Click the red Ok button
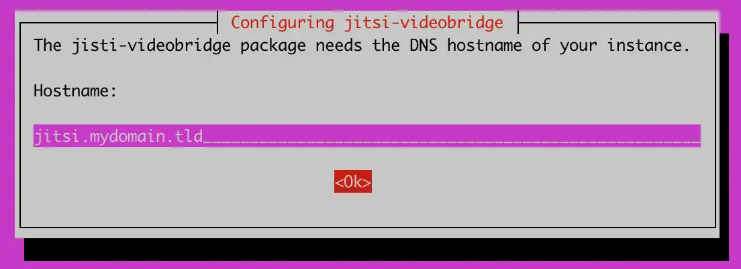Screen dimensions: 741x269 (x=352, y=181)
